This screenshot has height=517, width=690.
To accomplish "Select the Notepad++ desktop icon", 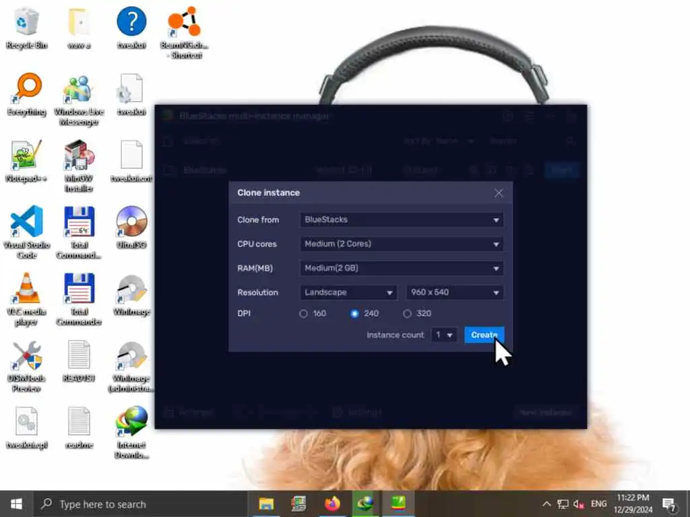I will 26,162.
